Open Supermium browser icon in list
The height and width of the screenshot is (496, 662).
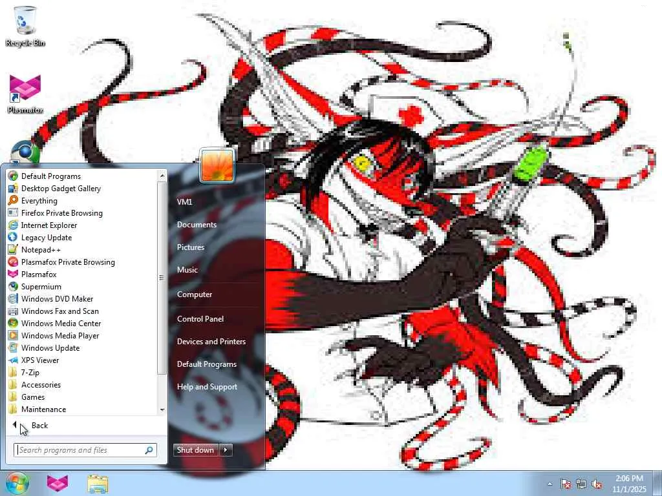point(13,286)
